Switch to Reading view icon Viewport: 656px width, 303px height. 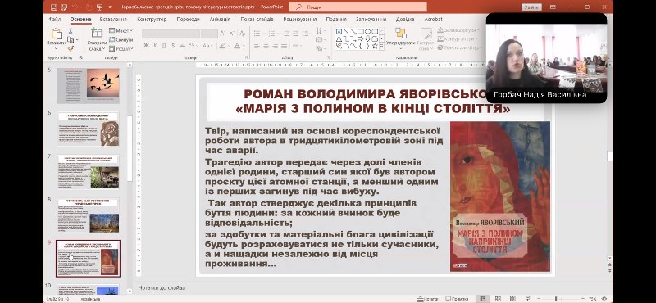point(512,299)
